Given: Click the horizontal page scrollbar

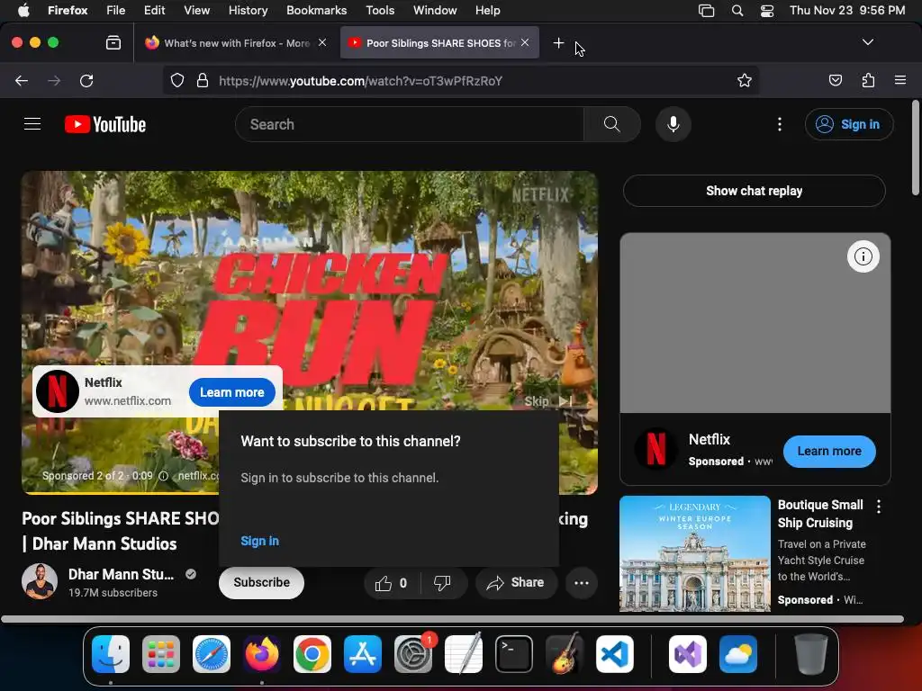Looking at the screenshot, I should click(x=452, y=619).
